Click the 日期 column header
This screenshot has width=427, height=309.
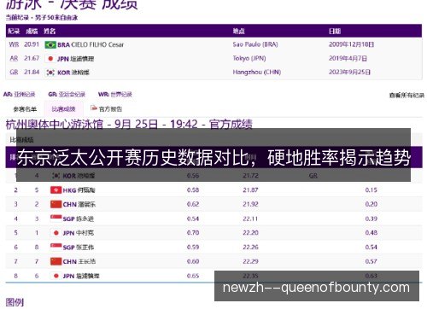(335, 31)
